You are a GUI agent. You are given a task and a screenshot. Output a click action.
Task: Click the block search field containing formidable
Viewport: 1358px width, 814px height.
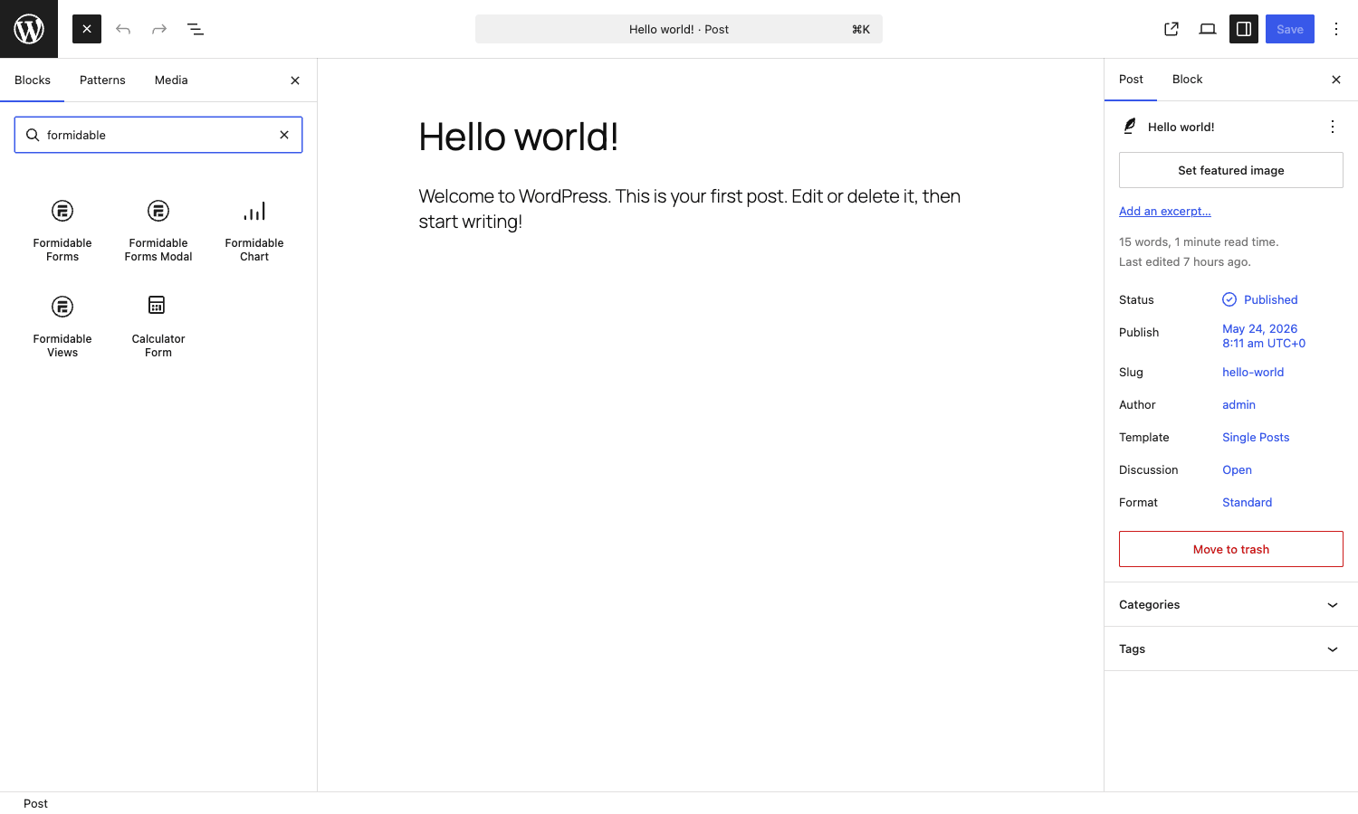pyautogui.click(x=158, y=135)
